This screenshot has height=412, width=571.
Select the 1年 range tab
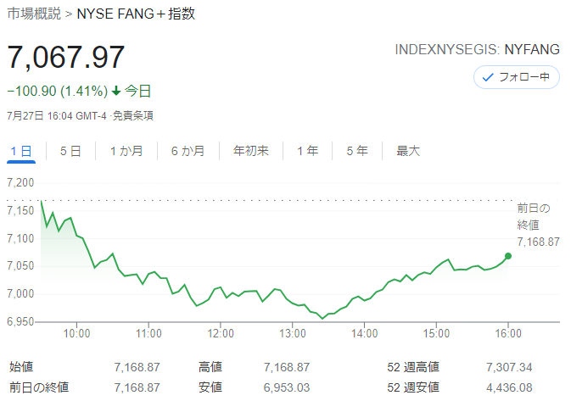tap(308, 151)
